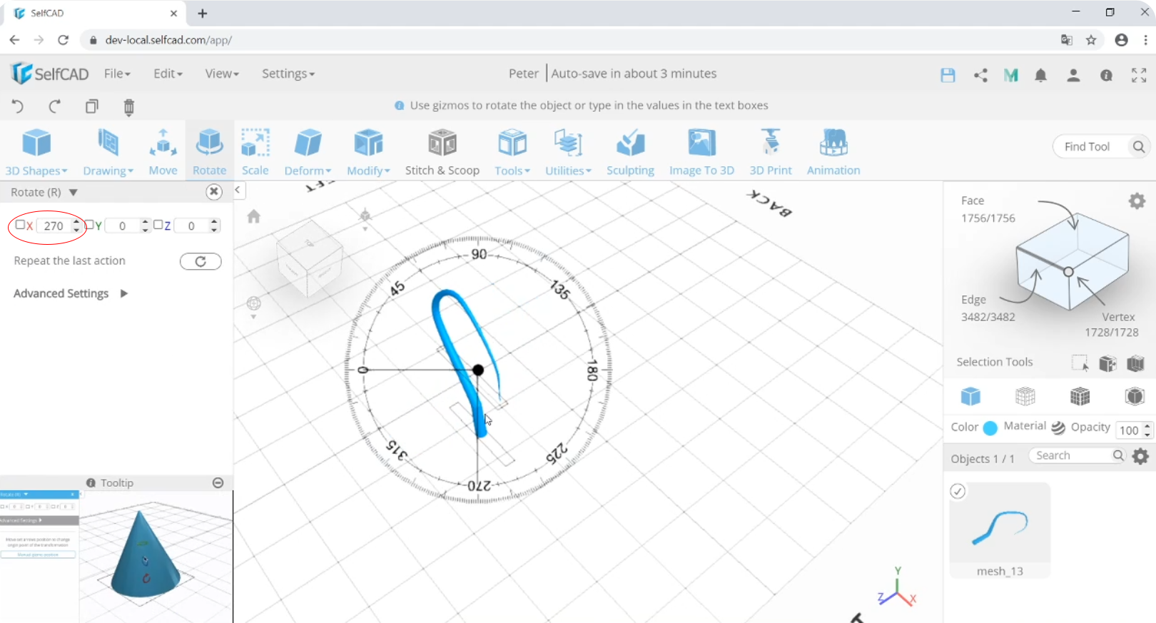
Task: Click the info icon in header
Action: (x=1106, y=75)
